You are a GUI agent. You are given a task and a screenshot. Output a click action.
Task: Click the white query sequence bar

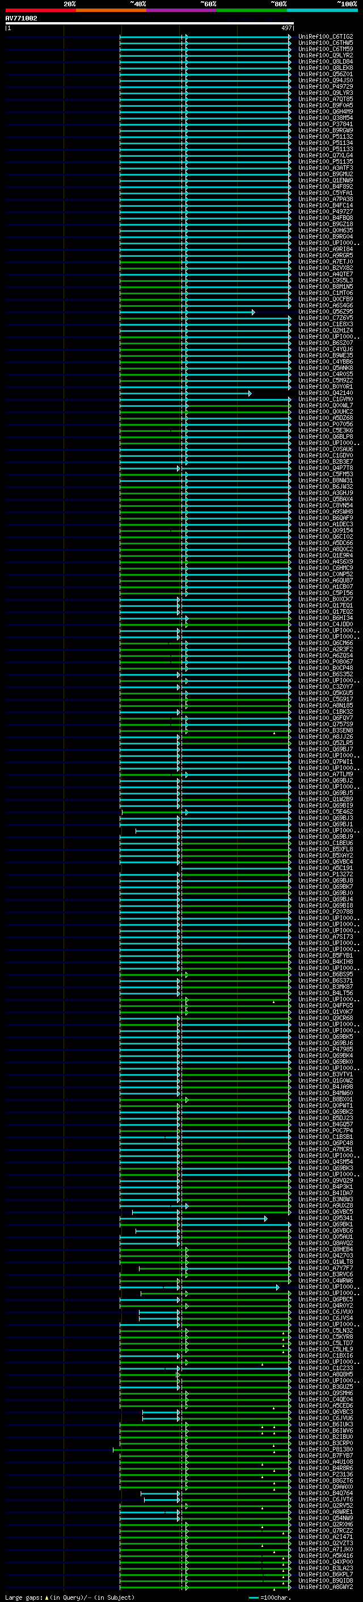[150, 23]
